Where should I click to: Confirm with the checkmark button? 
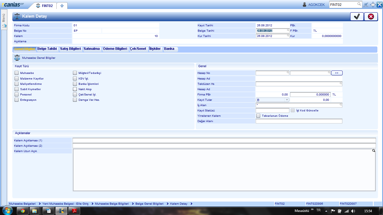tap(357, 17)
